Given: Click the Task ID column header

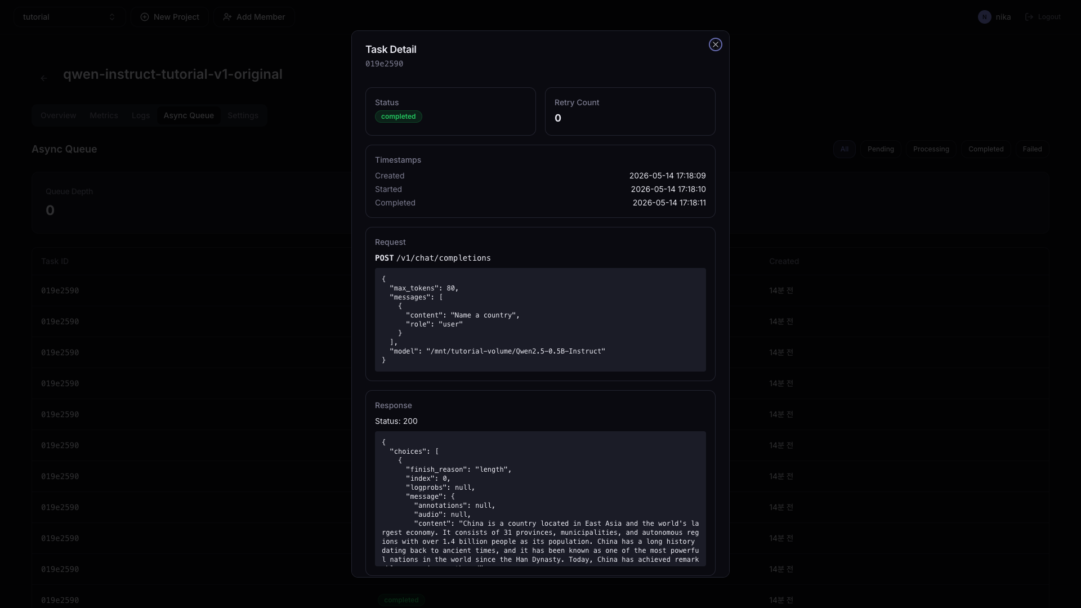Looking at the screenshot, I should [x=55, y=261].
